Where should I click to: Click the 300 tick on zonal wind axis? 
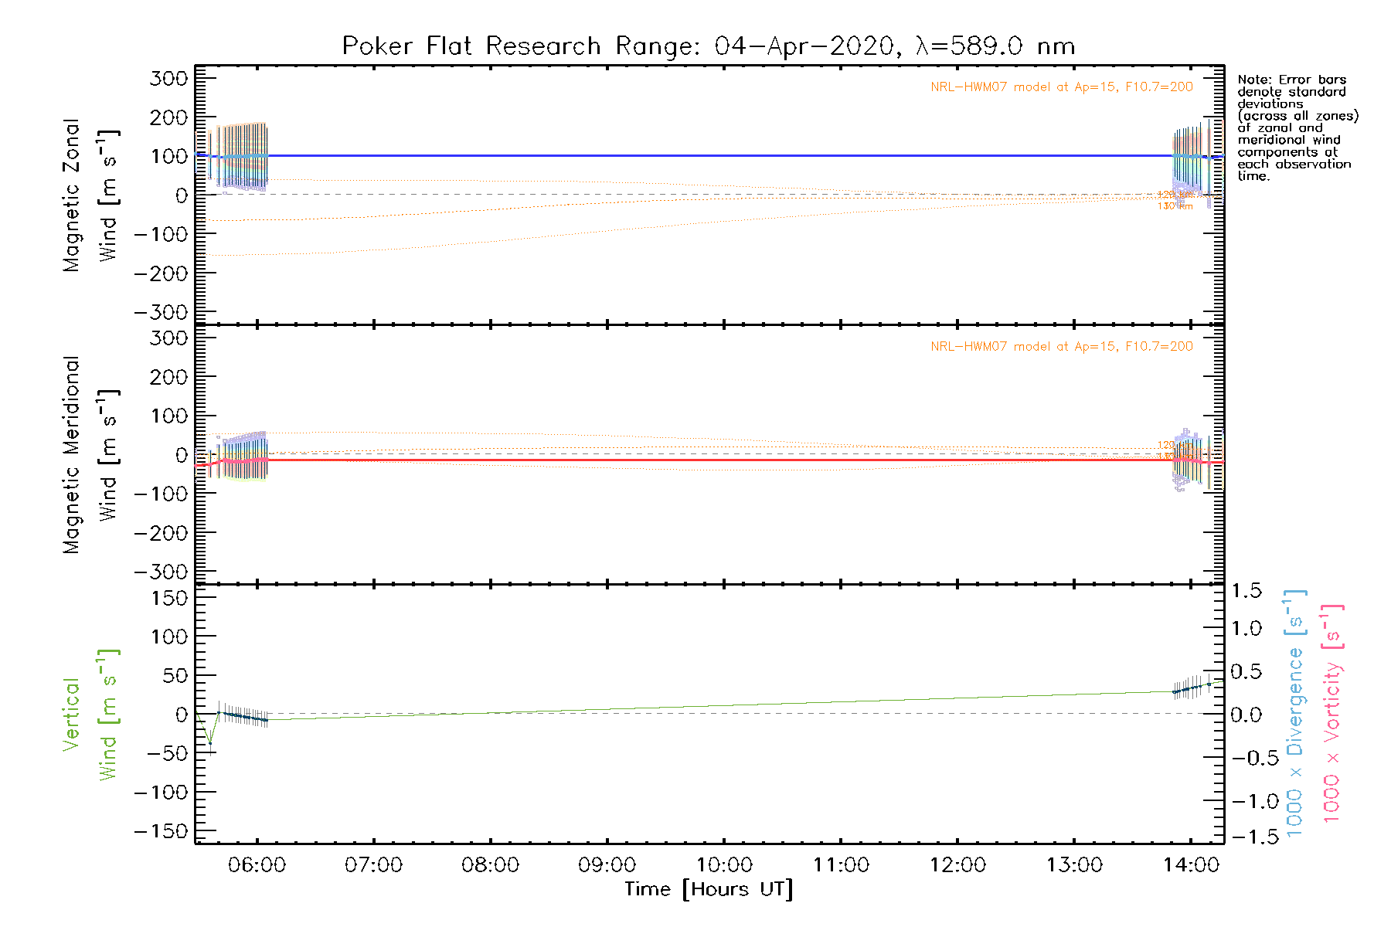pos(169,79)
